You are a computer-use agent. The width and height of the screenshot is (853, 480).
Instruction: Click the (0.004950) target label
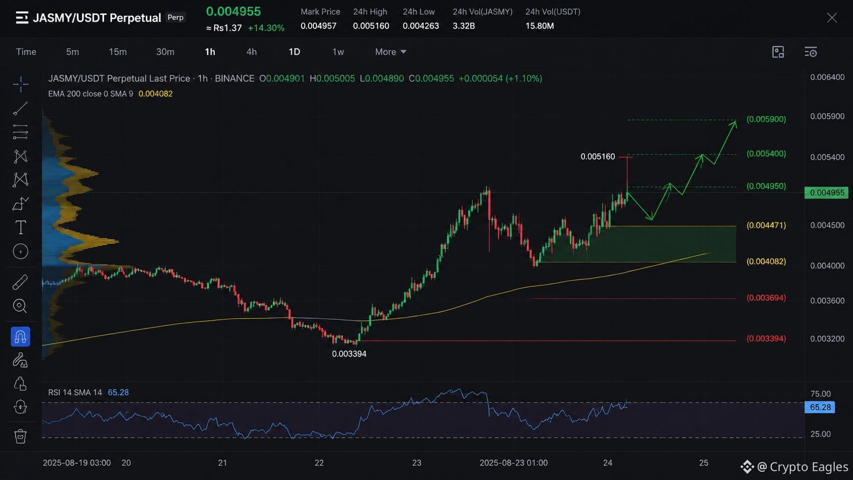tap(766, 186)
